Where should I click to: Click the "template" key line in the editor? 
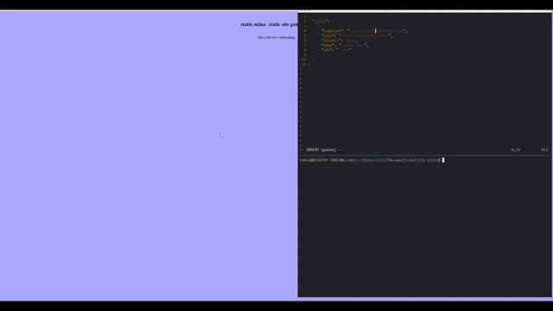pyautogui.click(x=364, y=31)
